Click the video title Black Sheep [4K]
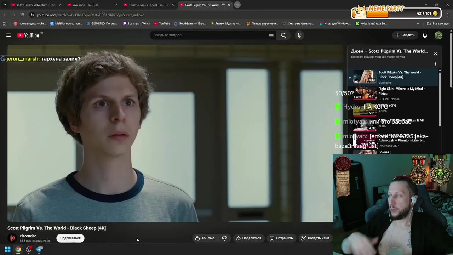453x255 pixels. (x=57, y=228)
